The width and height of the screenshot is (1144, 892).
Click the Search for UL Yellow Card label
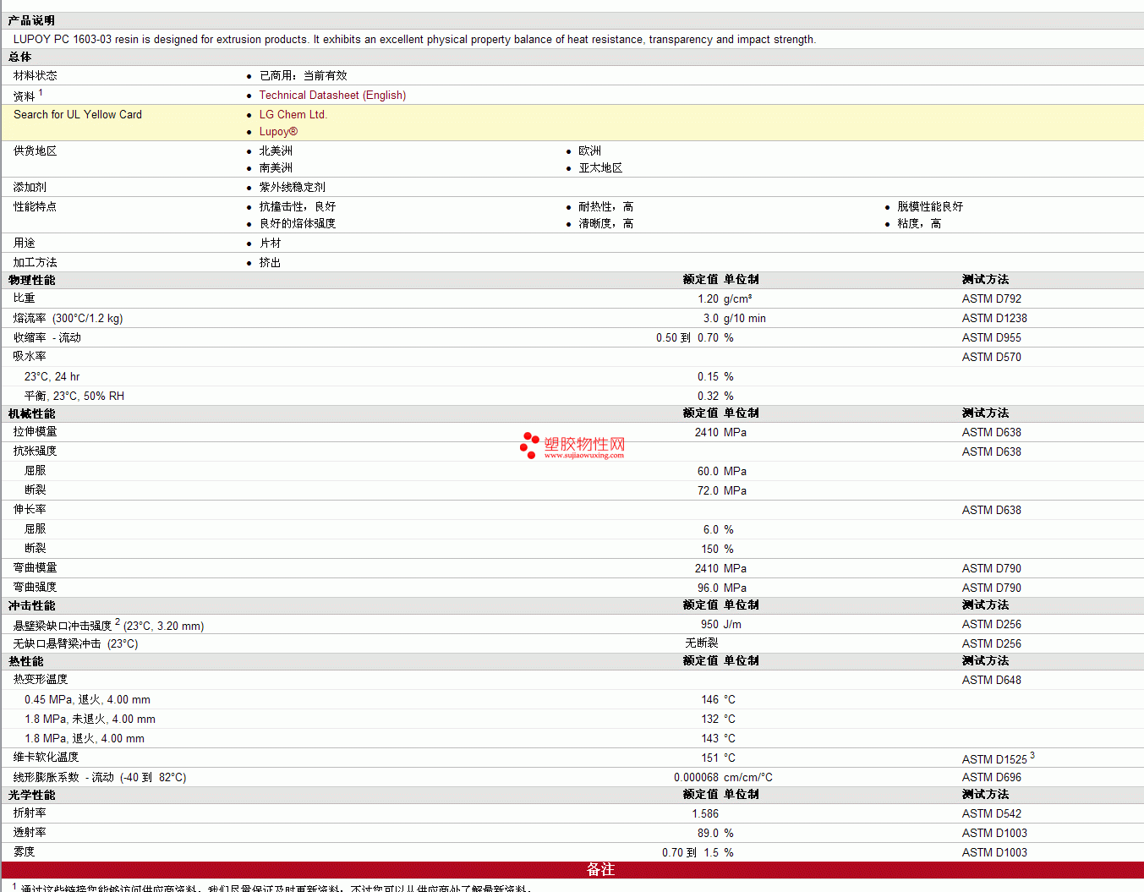pos(78,115)
